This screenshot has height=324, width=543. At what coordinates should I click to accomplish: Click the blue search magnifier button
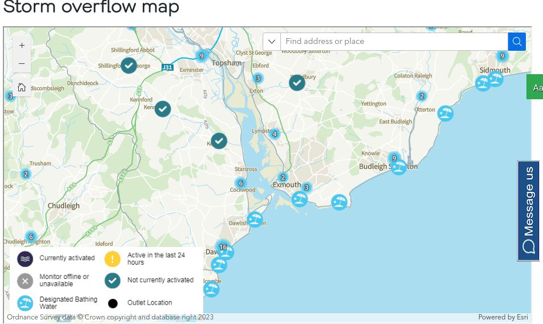[x=517, y=42]
